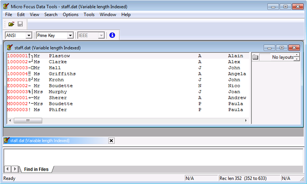Click the horizontal scrollbar right arrow
The height and width of the screenshot is (184, 307).
coord(246,121)
